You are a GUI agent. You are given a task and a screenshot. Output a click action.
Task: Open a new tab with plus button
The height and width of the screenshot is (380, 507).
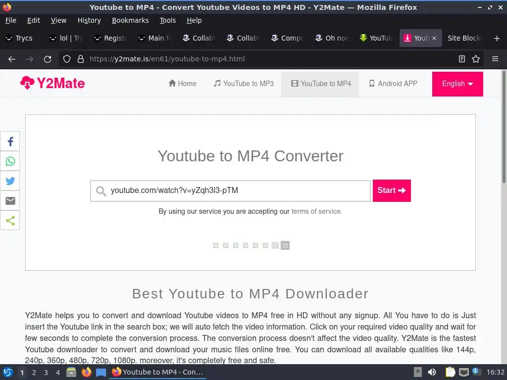tap(497, 39)
